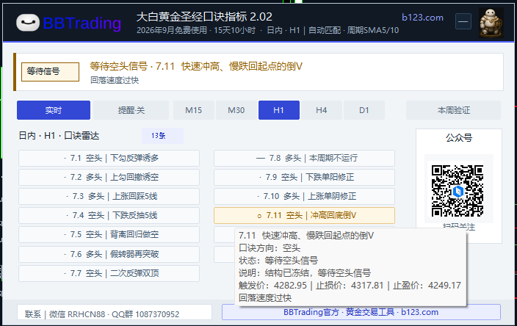Click the 回落速度过快 note under headline
The image size is (517, 326).
[x=115, y=80]
